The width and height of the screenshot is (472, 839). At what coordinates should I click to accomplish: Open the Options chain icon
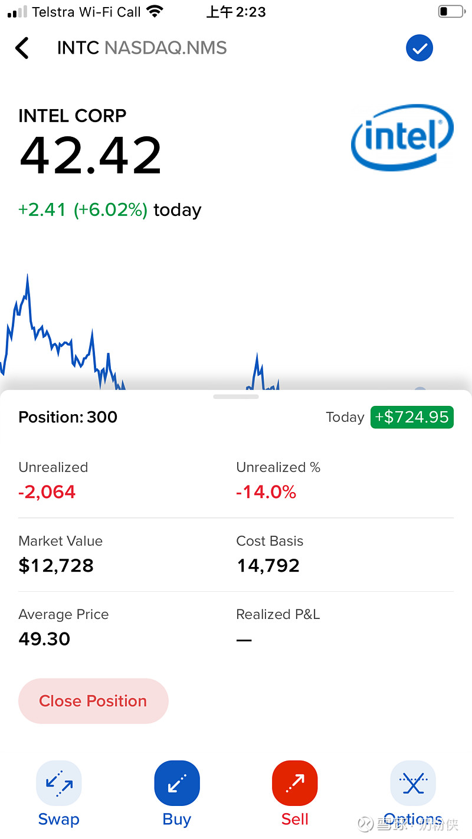pos(413,783)
